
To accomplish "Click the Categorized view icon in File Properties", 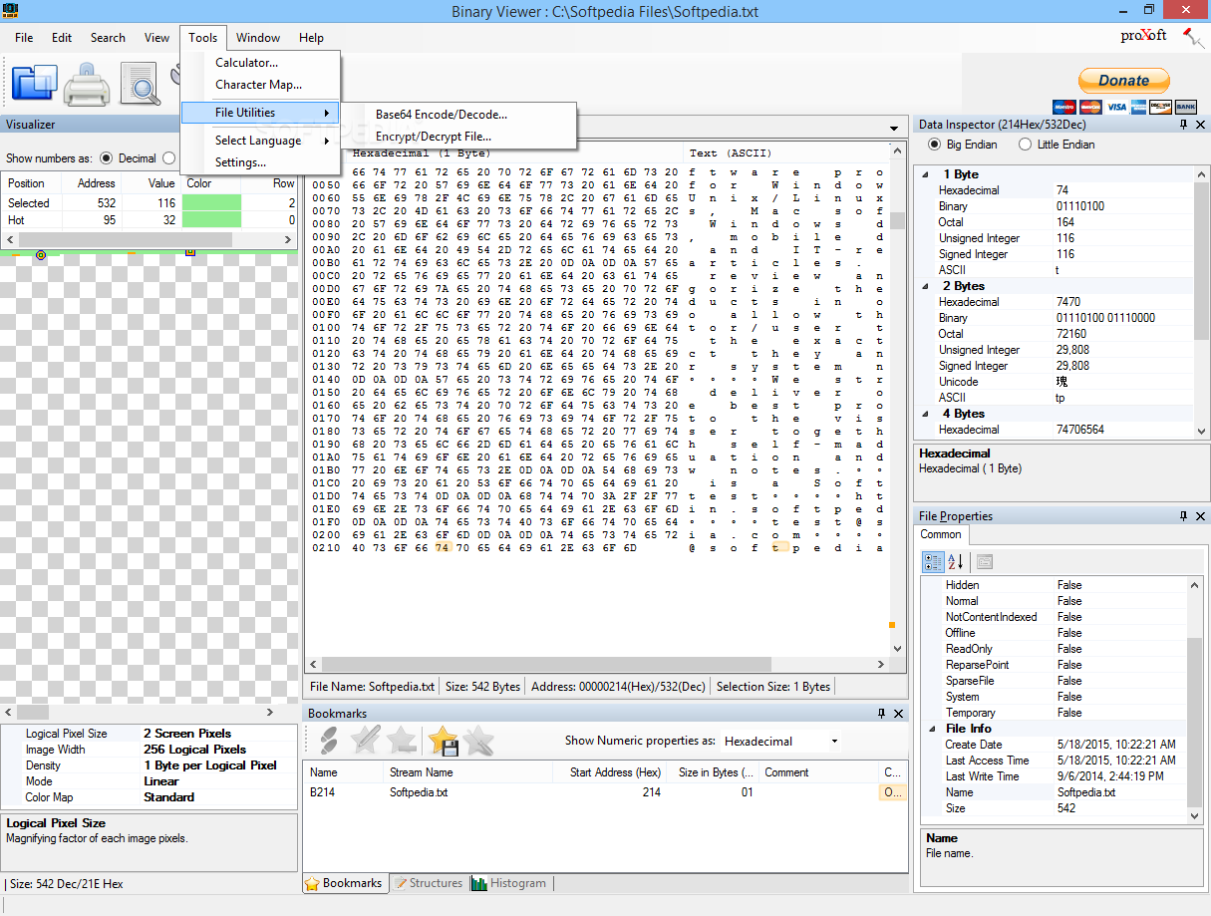I will tap(933, 562).
